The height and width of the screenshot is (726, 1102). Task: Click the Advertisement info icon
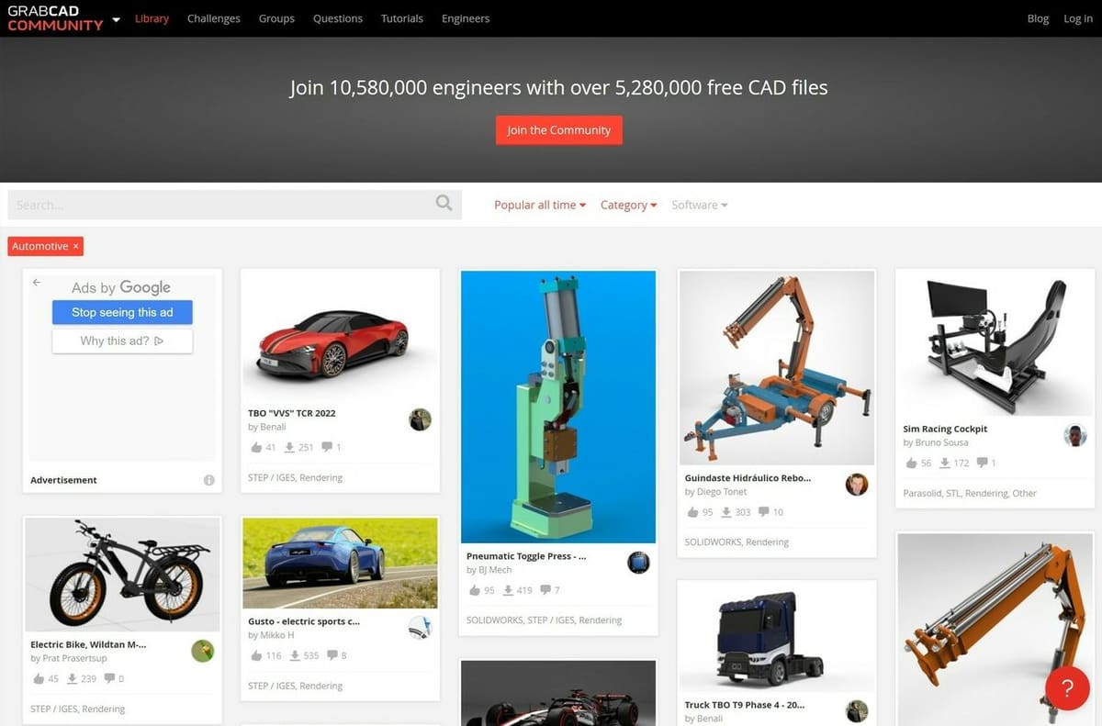pyautogui.click(x=208, y=480)
